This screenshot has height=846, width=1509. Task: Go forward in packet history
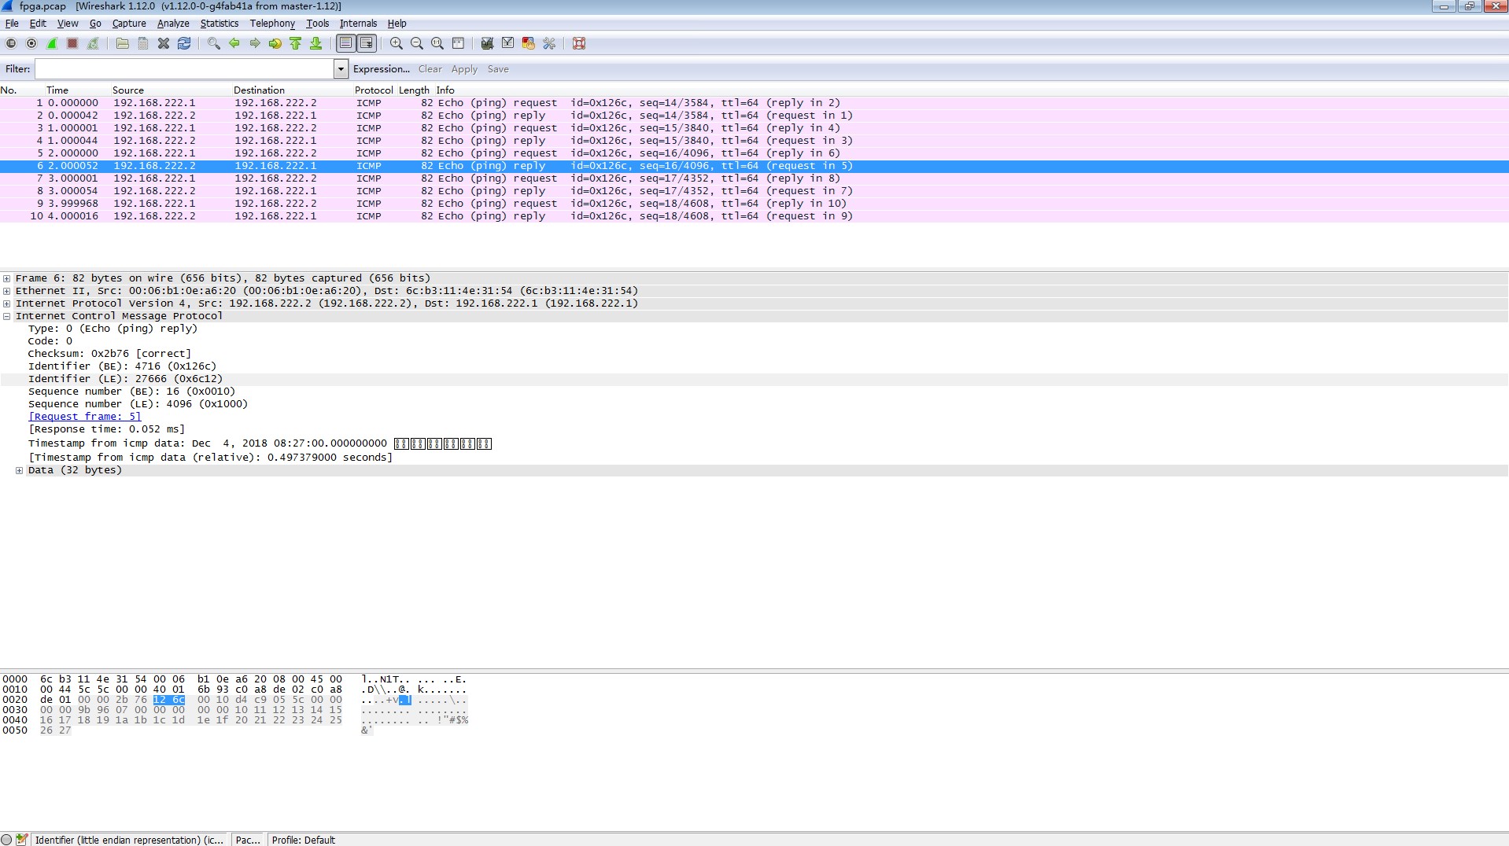255,43
